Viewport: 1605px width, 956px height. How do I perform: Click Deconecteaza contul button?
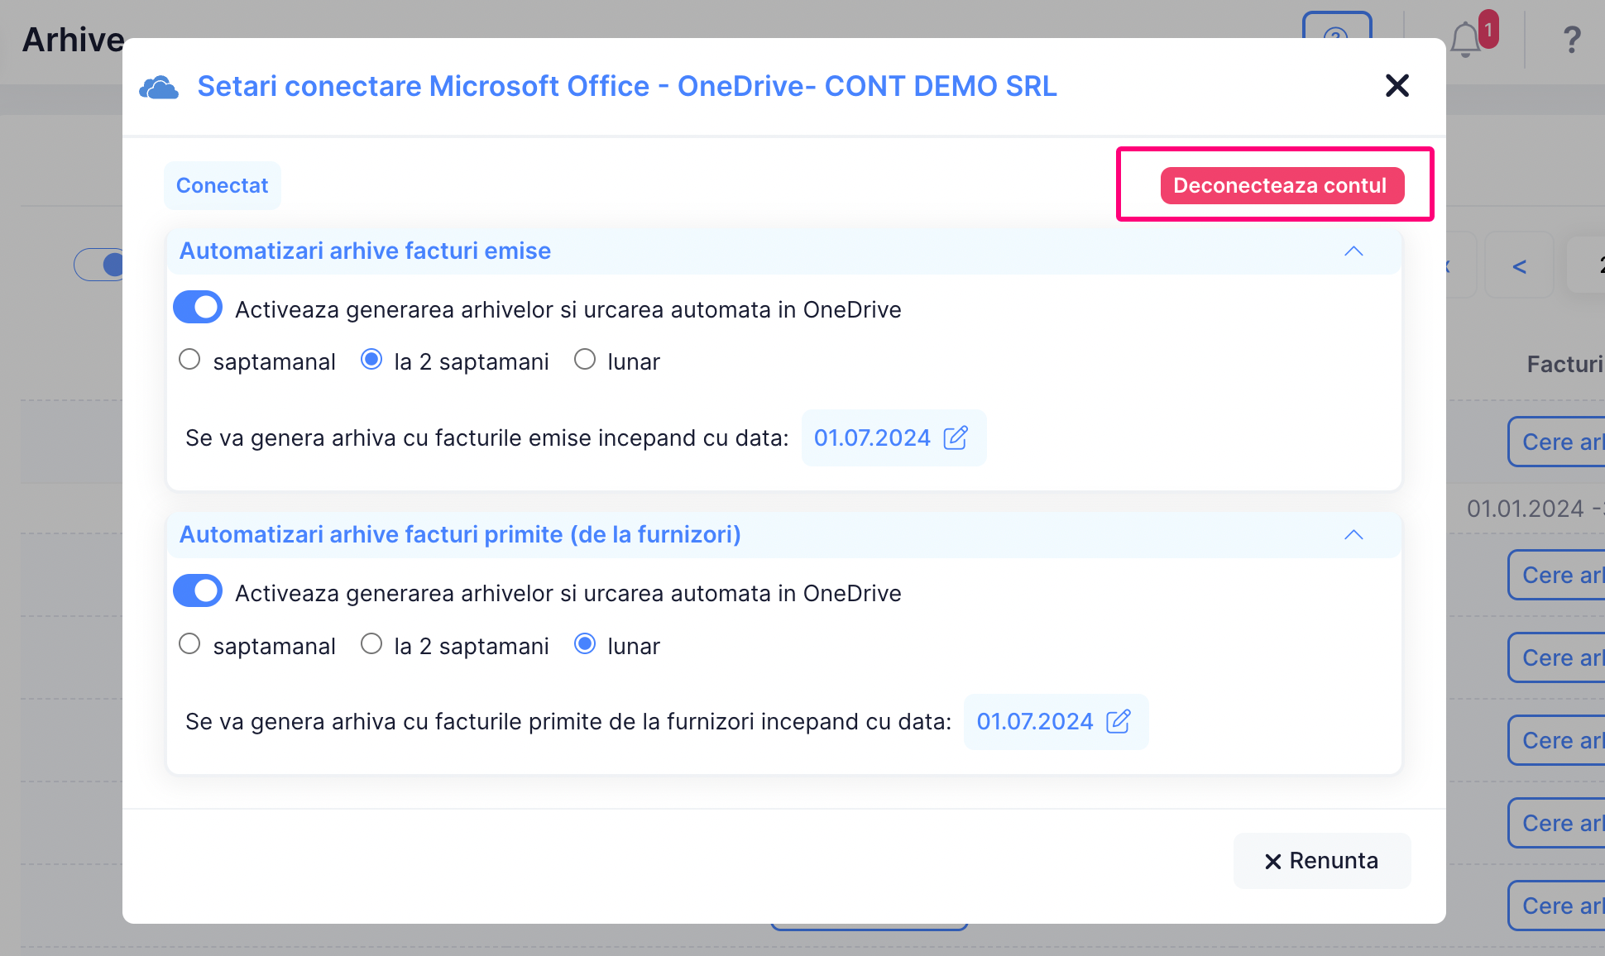[1282, 185]
